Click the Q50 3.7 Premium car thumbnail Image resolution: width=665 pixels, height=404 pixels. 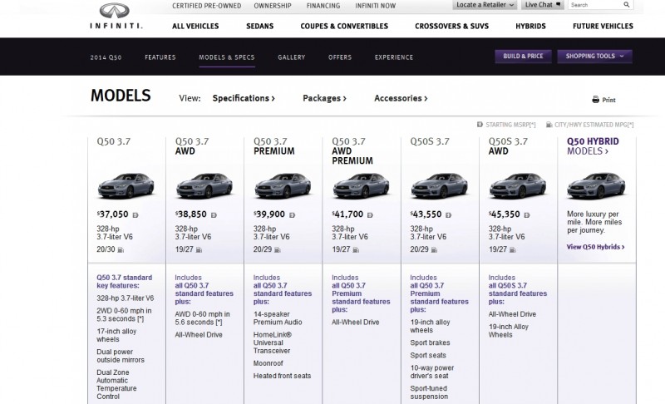pyautogui.click(x=283, y=185)
